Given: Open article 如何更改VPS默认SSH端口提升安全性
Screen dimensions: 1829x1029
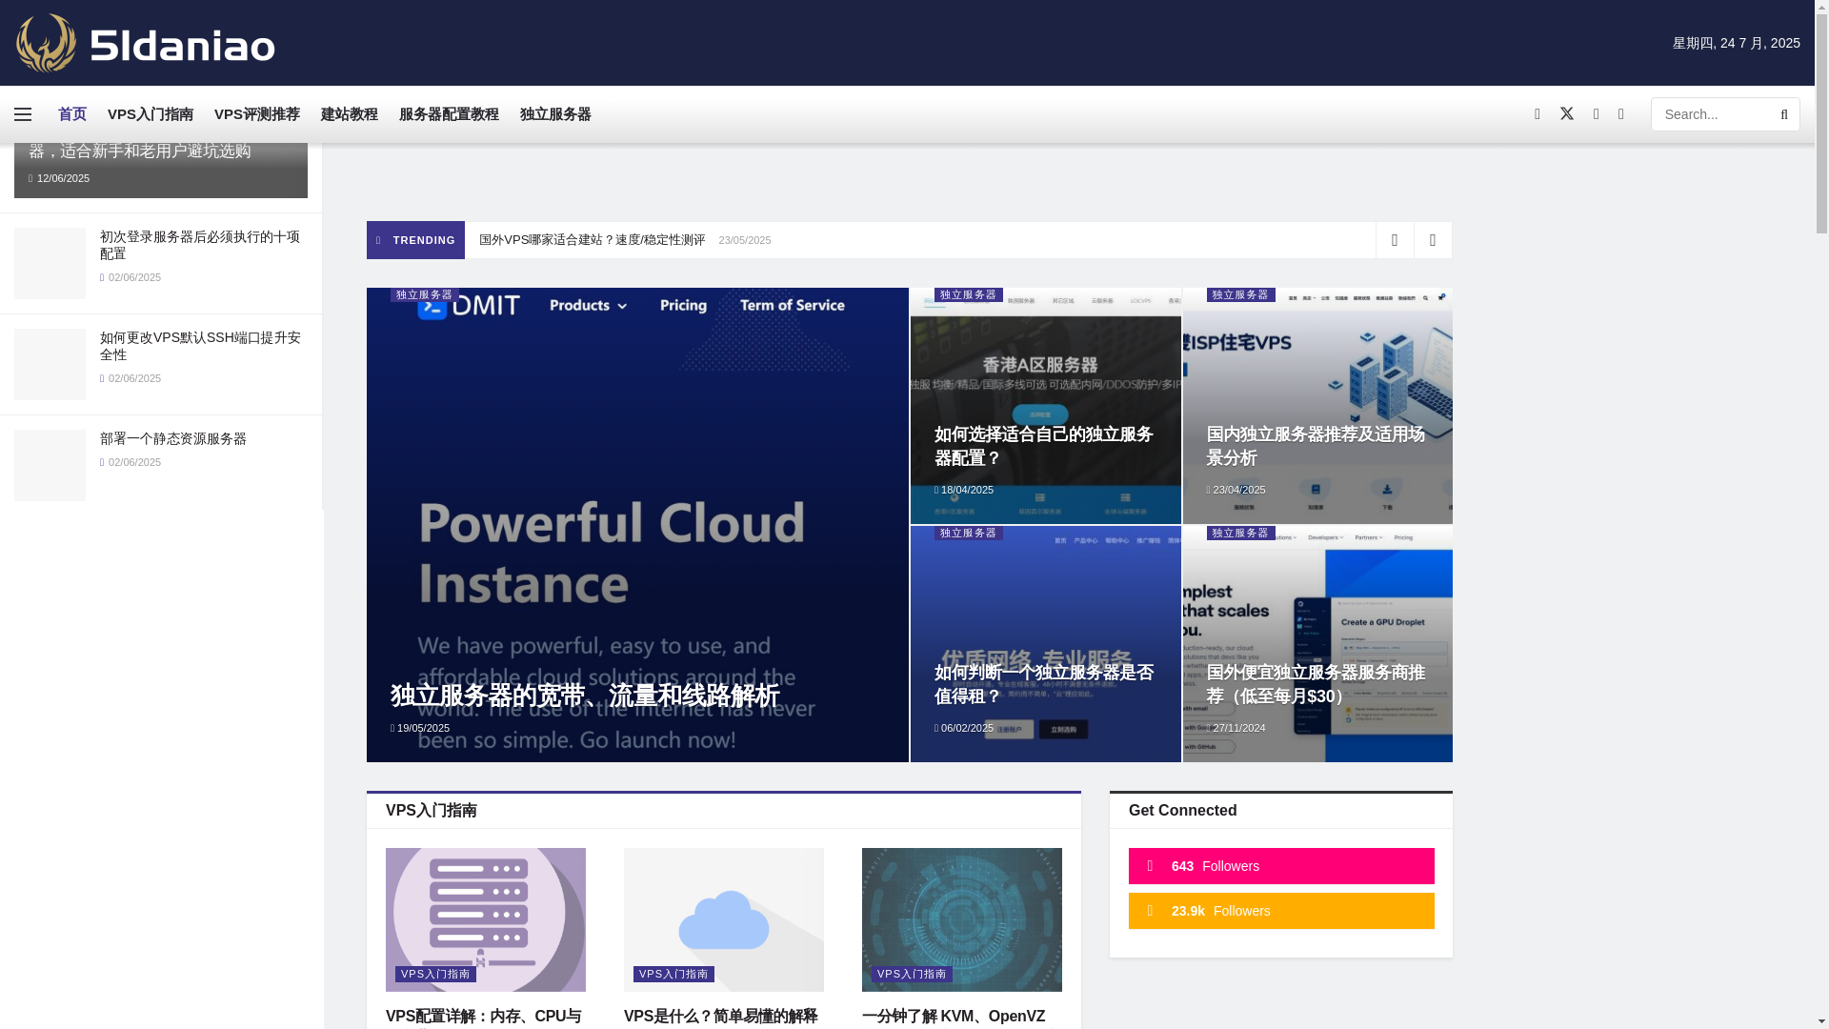Looking at the screenshot, I should coord(200,346).
